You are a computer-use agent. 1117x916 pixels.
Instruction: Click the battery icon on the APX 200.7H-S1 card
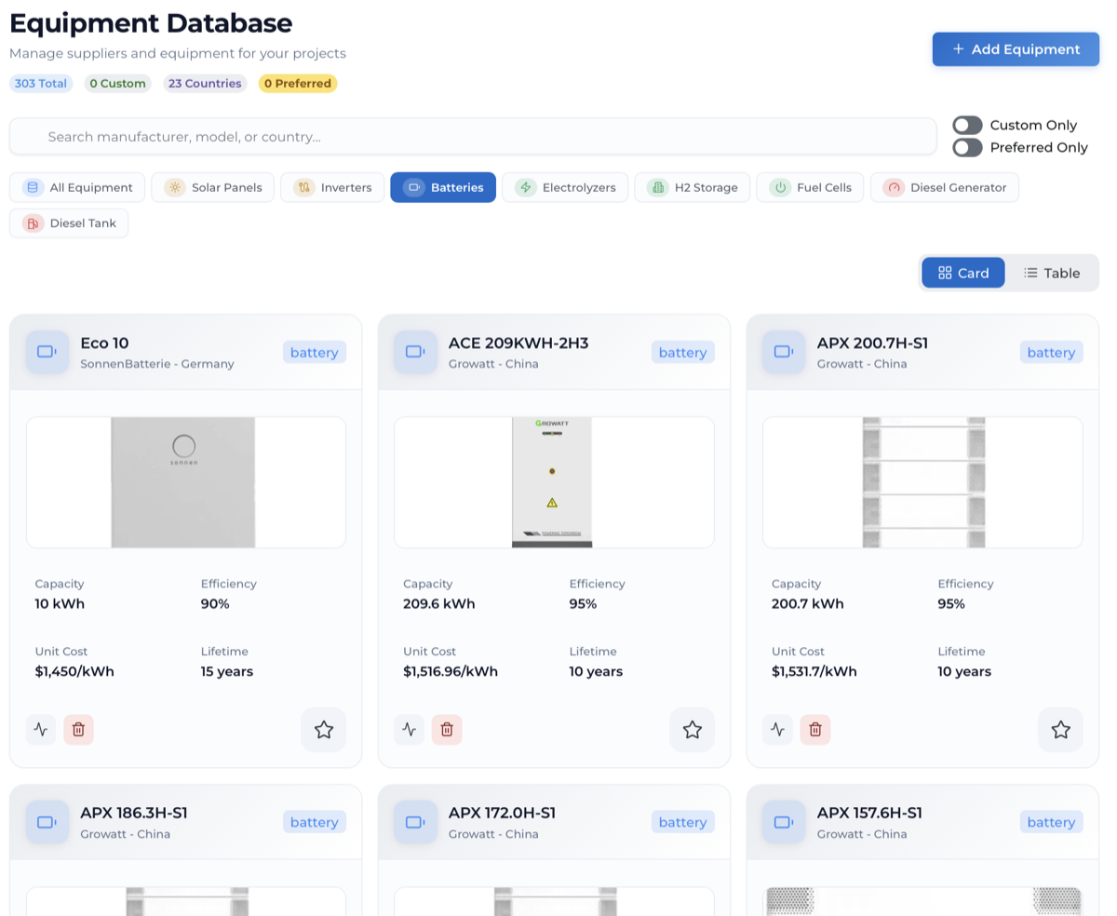click(784, 352)
